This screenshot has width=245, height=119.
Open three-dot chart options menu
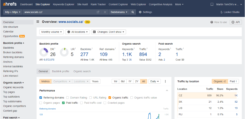[165, 81]
